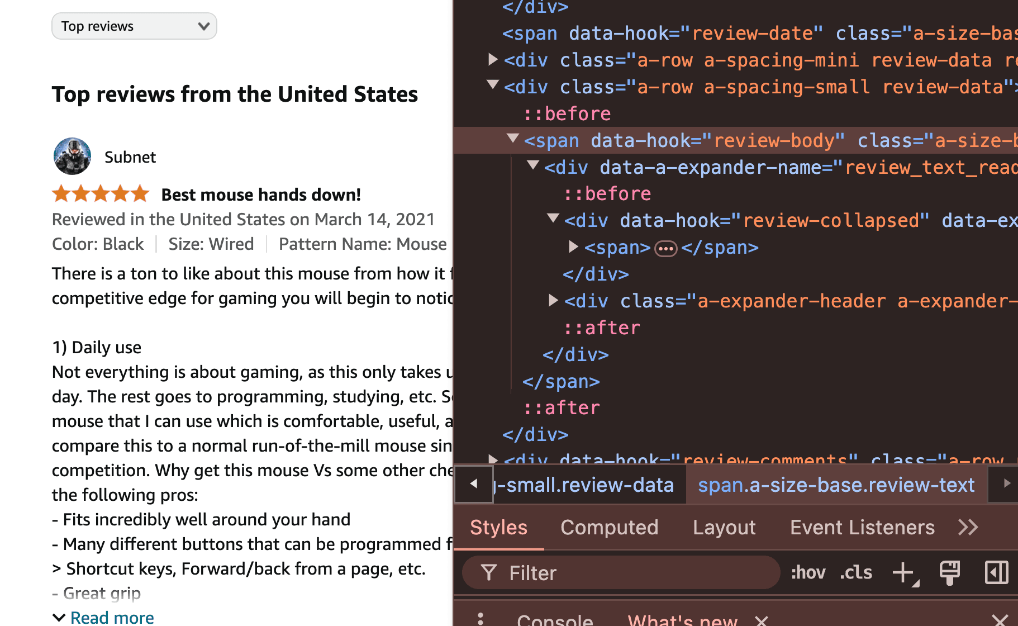Select span.a-size-base.review-text breadcrumb

coord(836,485)
